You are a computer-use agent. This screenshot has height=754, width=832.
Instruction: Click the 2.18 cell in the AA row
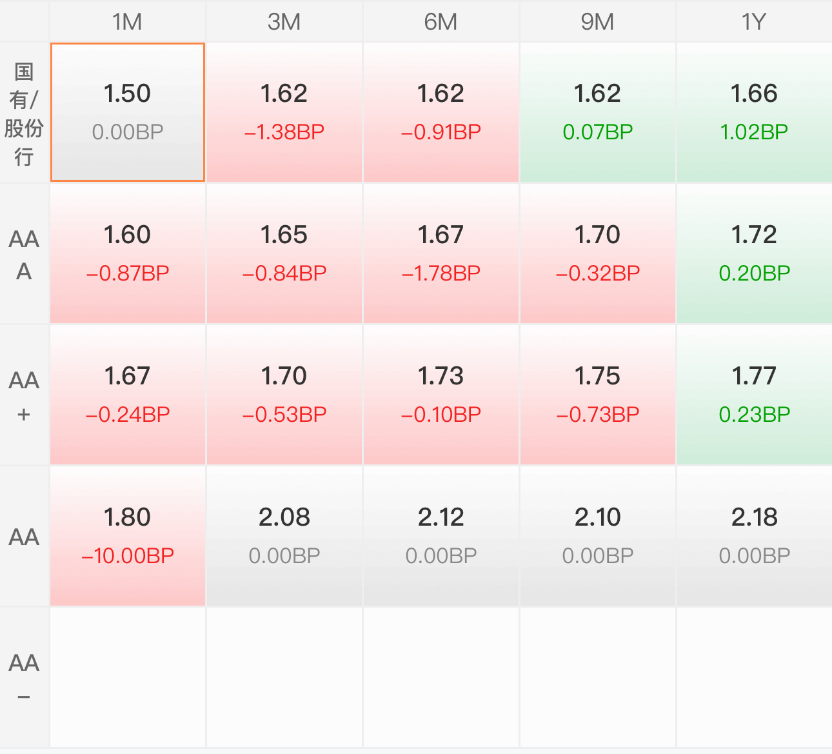pos(755,537)
